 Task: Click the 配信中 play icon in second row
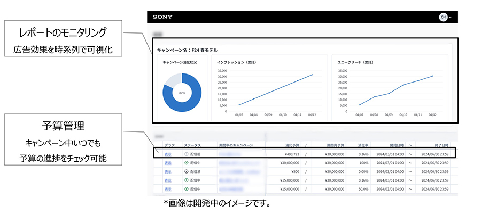pos(186,163)
